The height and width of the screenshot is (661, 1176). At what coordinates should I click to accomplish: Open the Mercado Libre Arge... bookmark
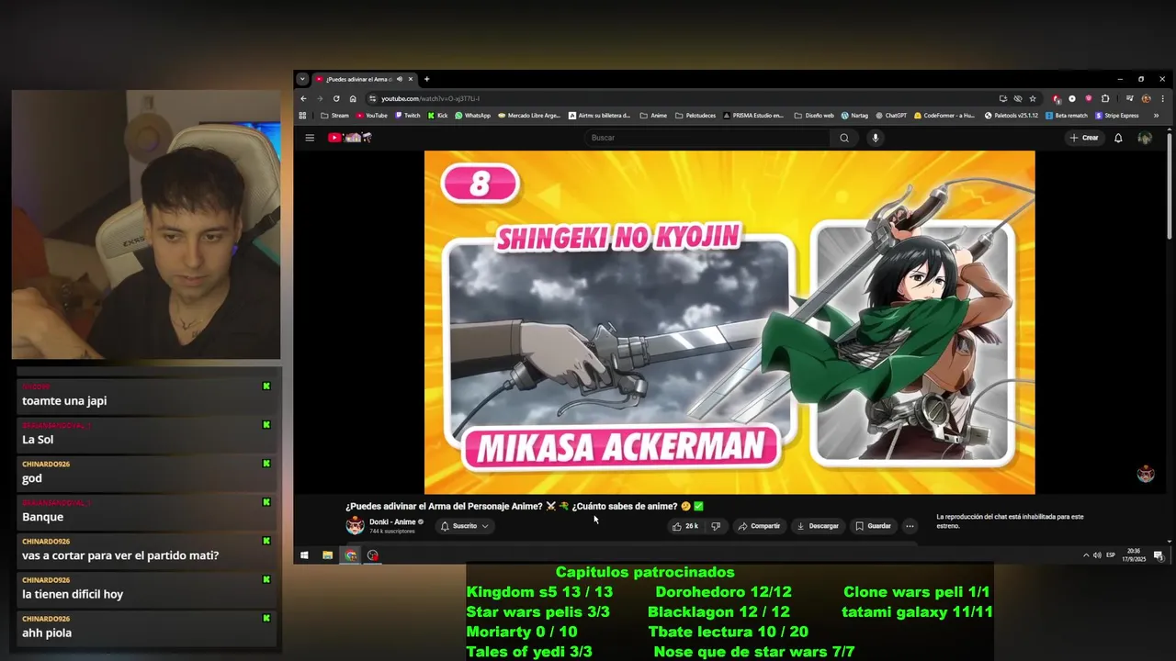(x=528, y=116)
